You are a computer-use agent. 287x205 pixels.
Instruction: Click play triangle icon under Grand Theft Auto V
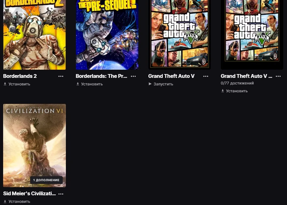click(150, 84)
